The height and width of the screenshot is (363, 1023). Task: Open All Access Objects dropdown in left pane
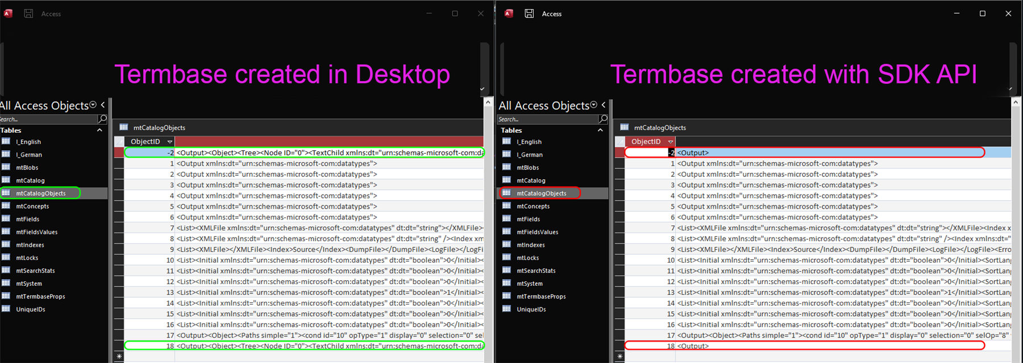pos(93,105)
